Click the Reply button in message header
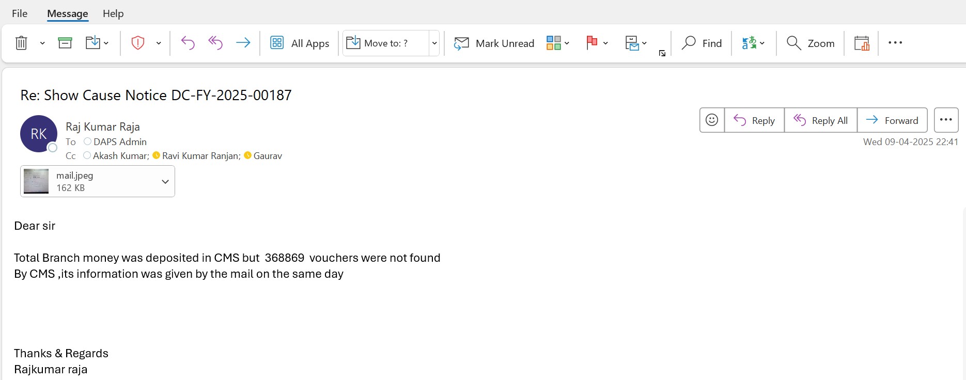This screenshot has width=966, height=380. click(x=754, y=120)
